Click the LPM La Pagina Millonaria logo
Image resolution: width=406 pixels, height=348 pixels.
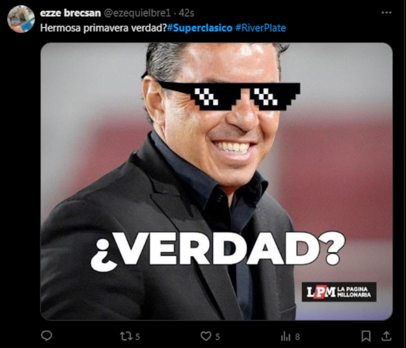339,292
